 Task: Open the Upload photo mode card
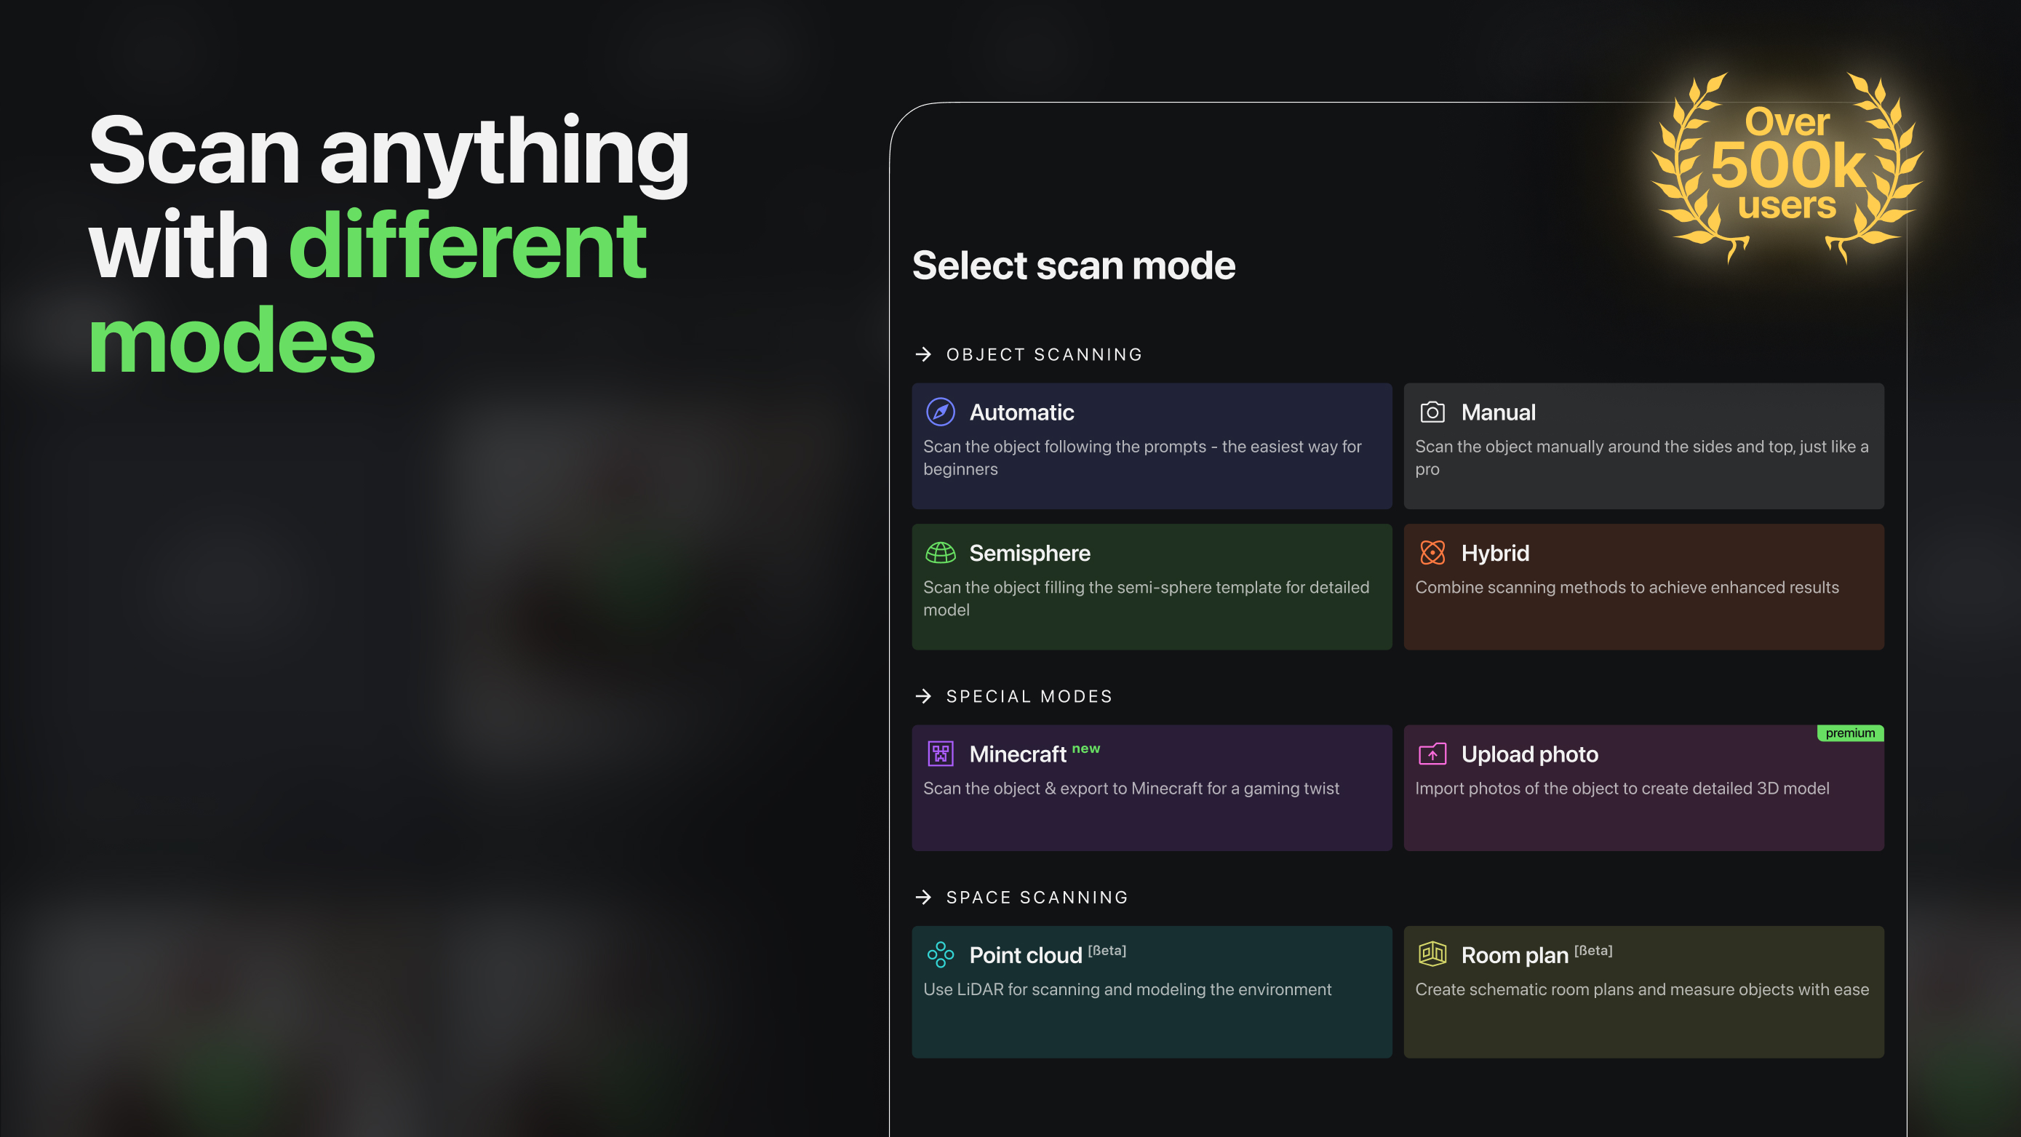click(1643, 788)
